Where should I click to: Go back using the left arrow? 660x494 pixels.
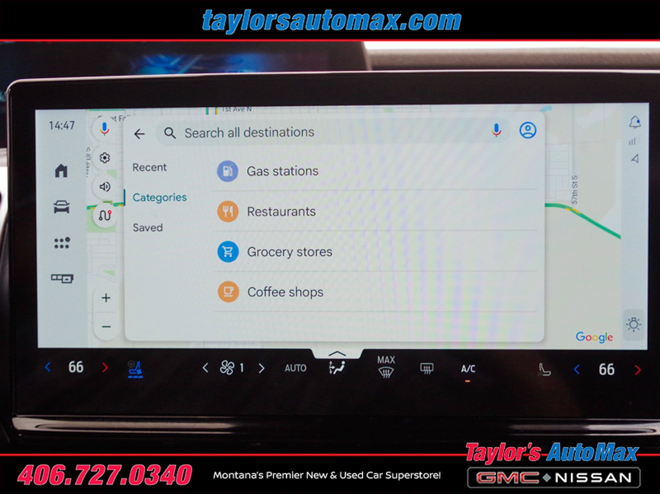click(139, 134)
